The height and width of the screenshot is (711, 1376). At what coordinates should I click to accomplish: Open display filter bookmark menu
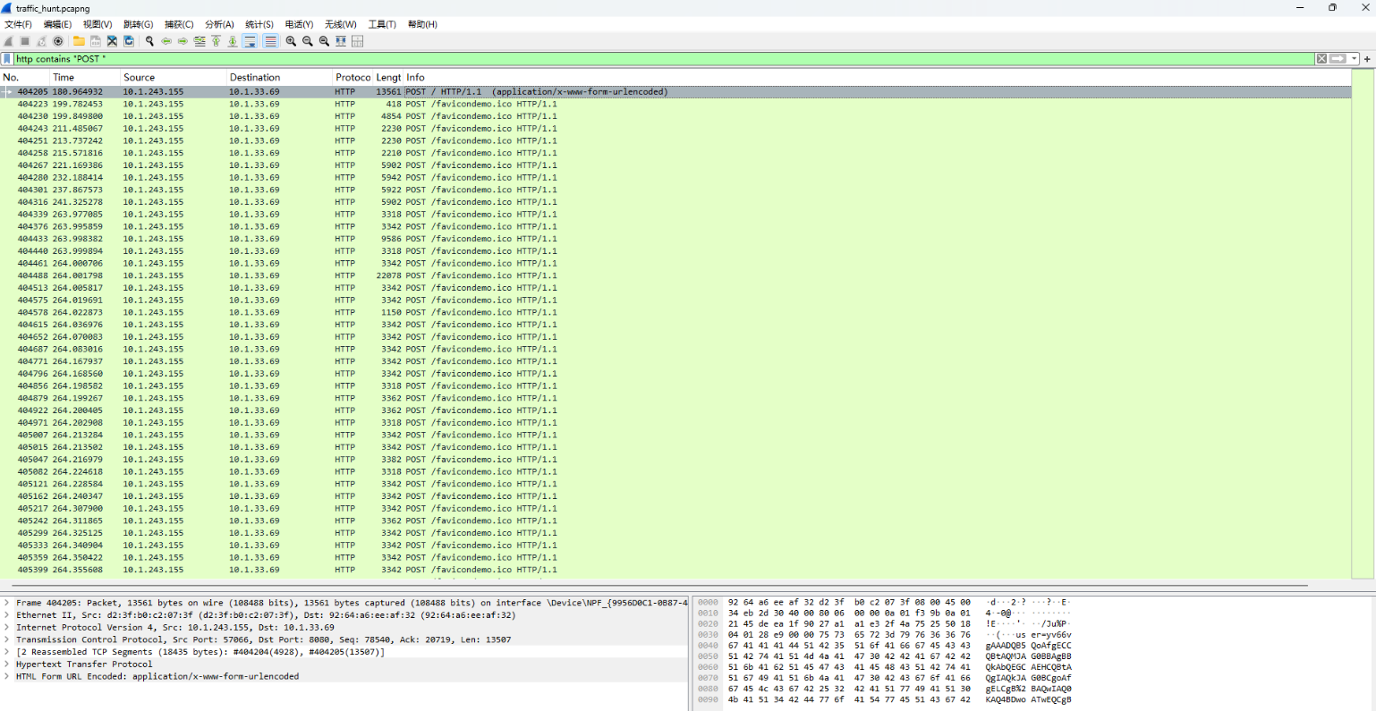7,59
